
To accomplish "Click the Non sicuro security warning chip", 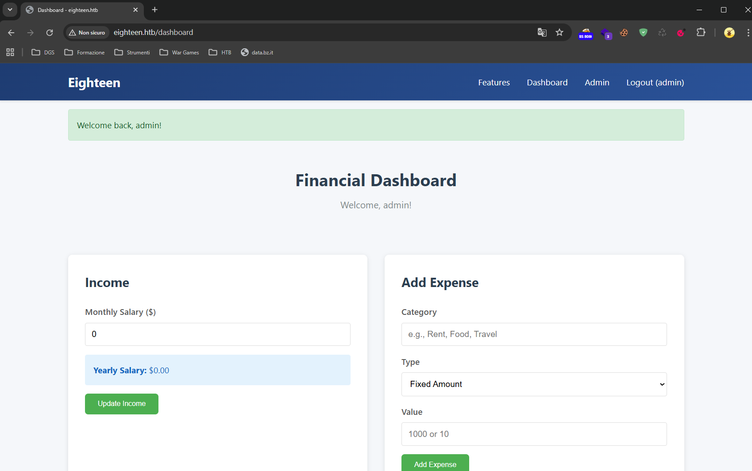I will point(87,32).
